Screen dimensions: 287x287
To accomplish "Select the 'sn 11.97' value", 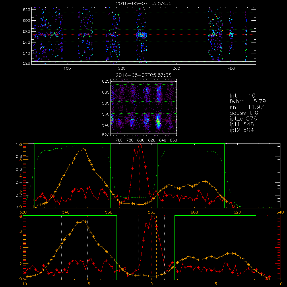I will click(x=247, y=107).
